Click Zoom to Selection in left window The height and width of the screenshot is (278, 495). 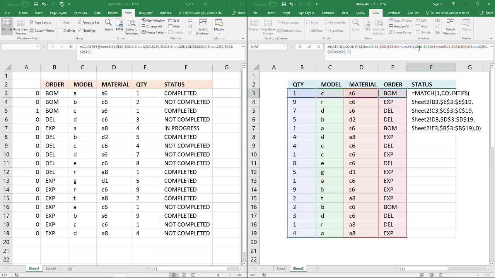[x=131, y=27]
